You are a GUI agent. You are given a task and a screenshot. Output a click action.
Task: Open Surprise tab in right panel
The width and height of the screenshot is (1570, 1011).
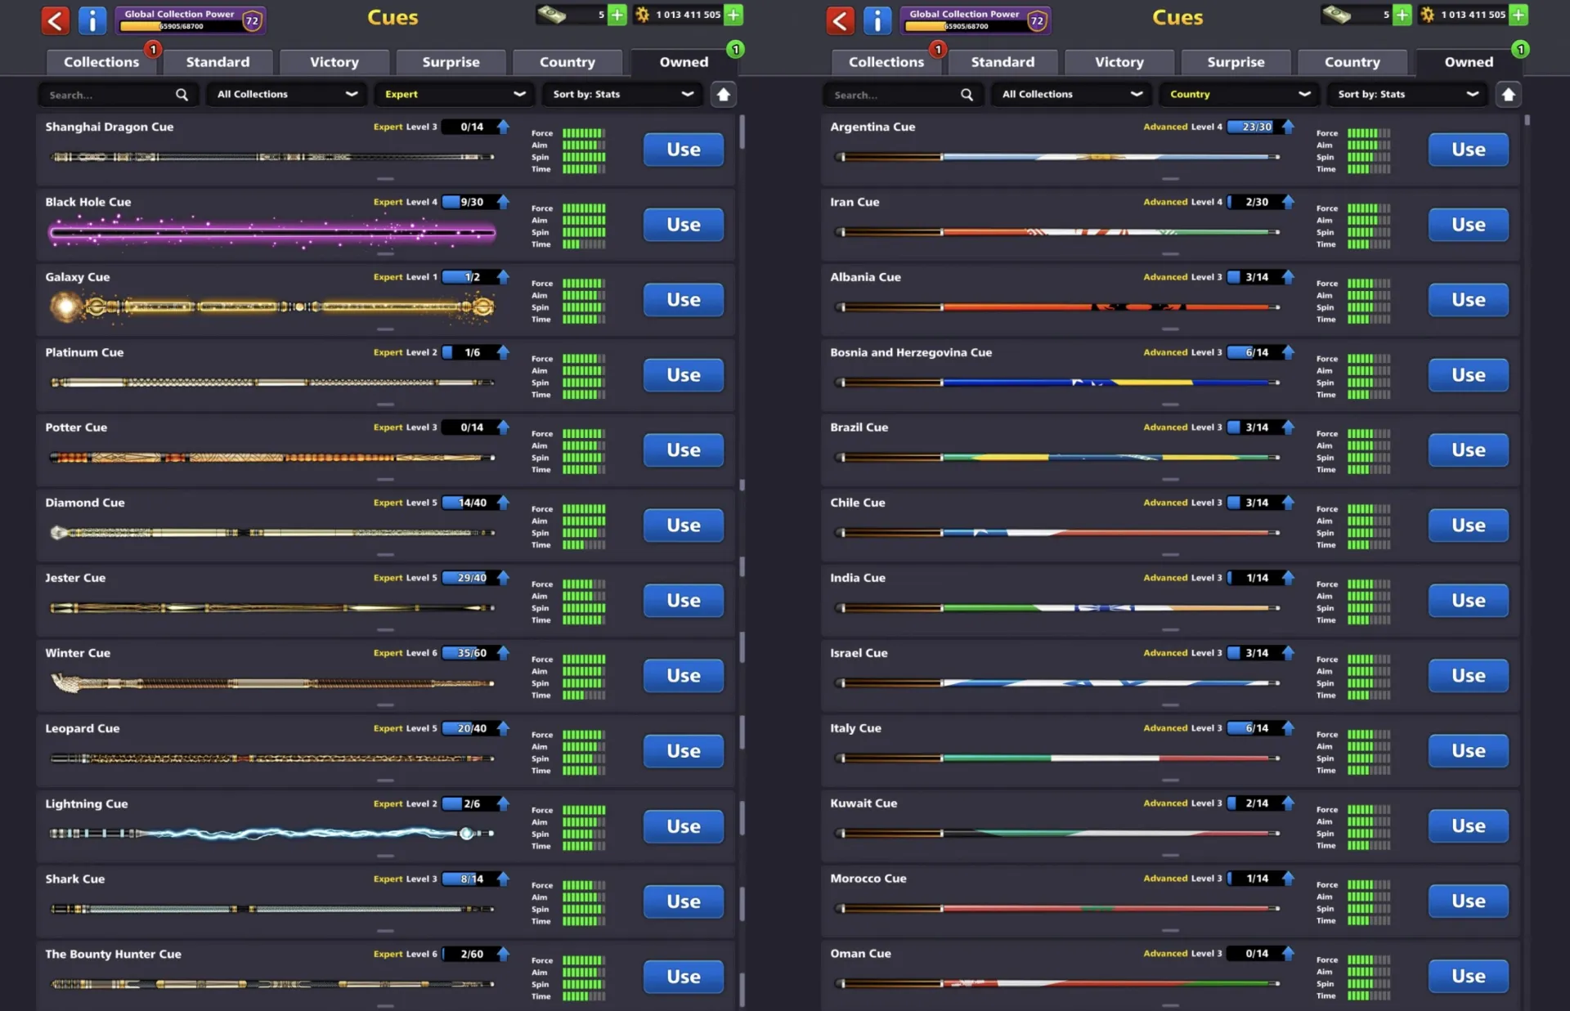1236,62
